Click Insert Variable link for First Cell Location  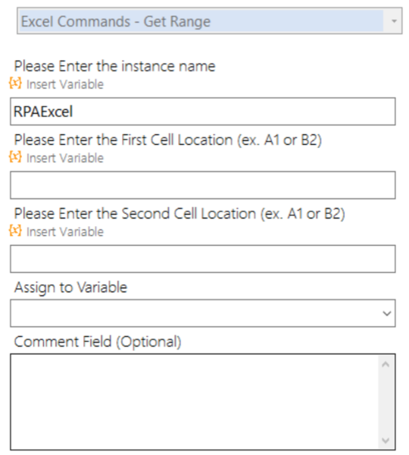click(65, 158)
